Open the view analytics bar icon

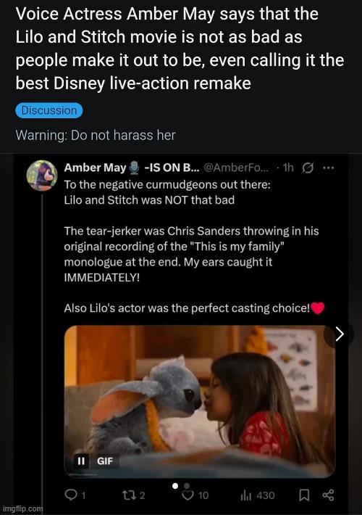[246, 495]
